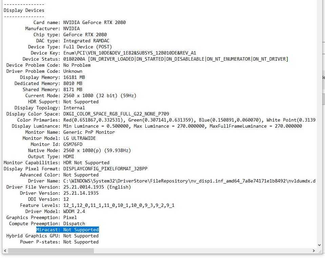This screenshot has height=258, width=325.
Task: Click Manufacturer value NVIDIA
Action: 72,28
